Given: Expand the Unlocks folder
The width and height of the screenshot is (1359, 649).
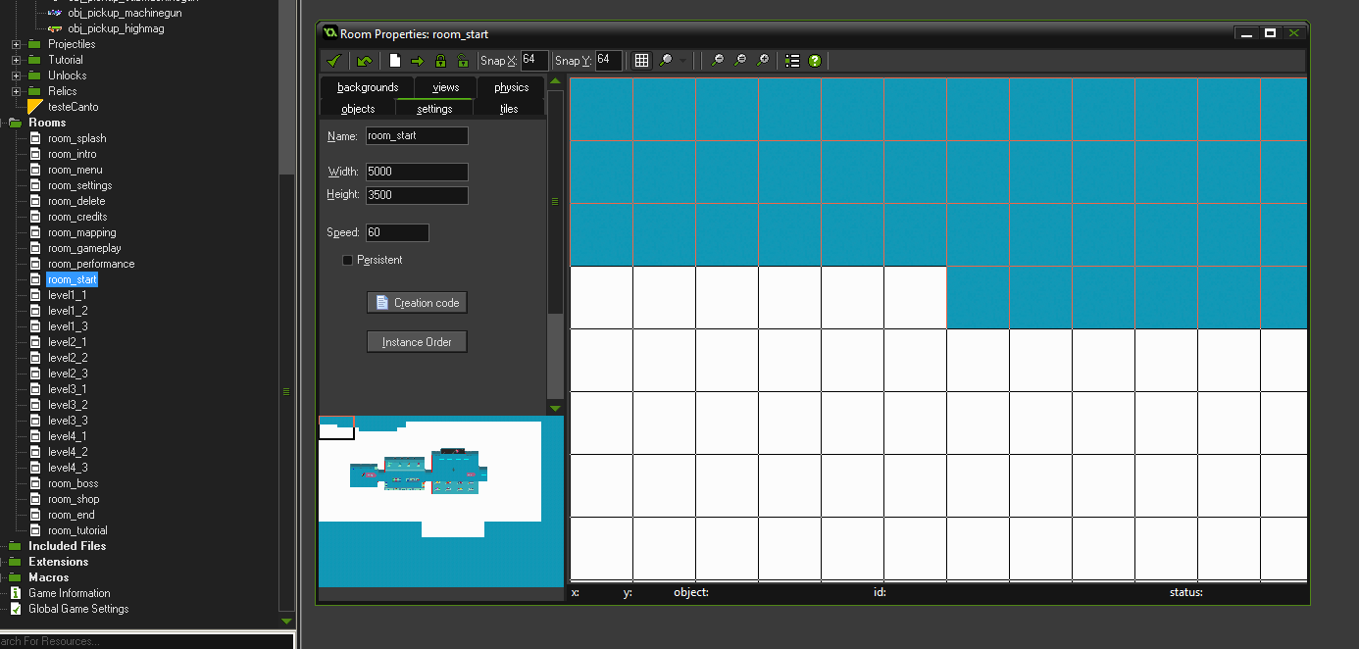Looking at the screenshot, I should point(16,75).
